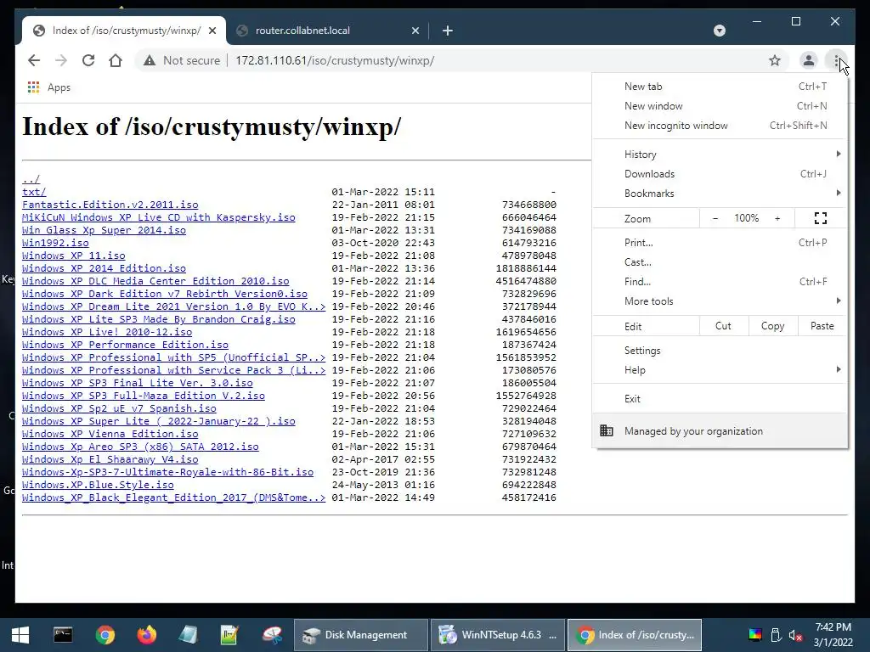870x652 pixels.
Task: Choose Cast... from the menu
Action: [720, 261]
